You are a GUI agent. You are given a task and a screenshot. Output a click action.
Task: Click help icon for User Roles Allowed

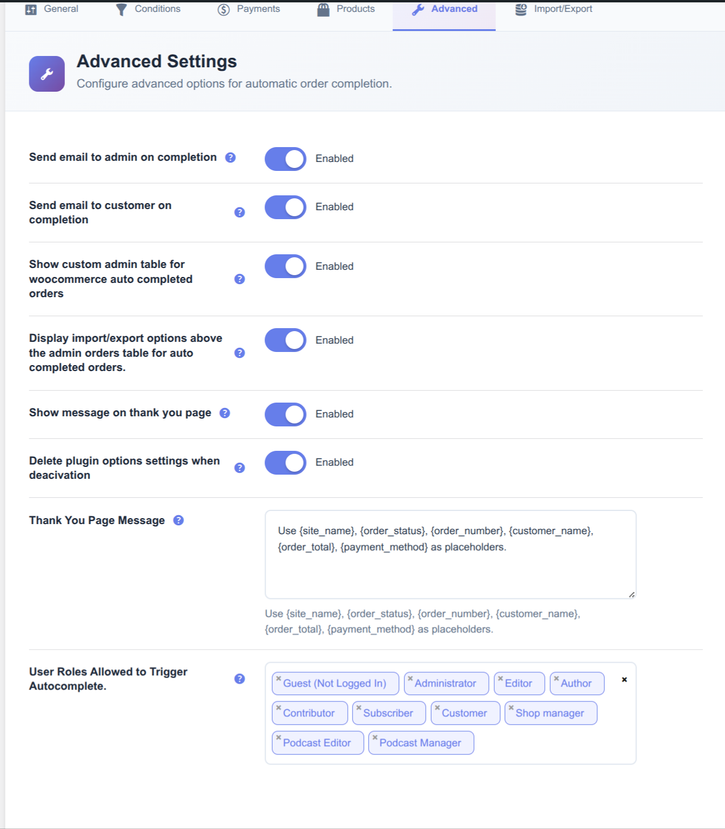click(x=239, y=678)
